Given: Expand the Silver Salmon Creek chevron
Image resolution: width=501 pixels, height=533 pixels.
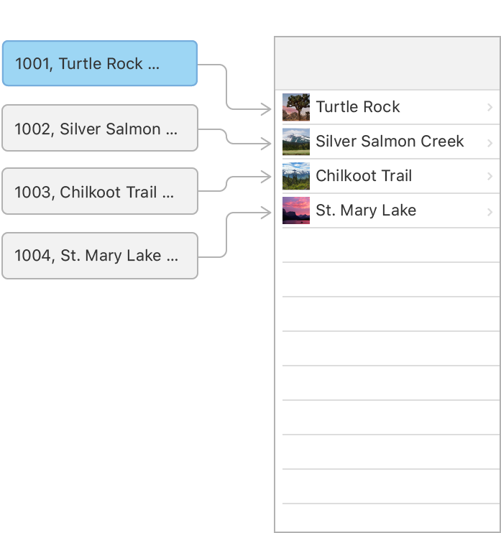Looking at the screenshot, I should click(x=489, y=143).
